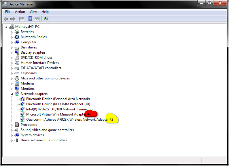Click the Disk drives icon
The height and width of the screenshot is (166, 229).
17,48
